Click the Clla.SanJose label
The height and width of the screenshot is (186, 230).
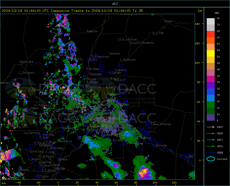[127, 39]
